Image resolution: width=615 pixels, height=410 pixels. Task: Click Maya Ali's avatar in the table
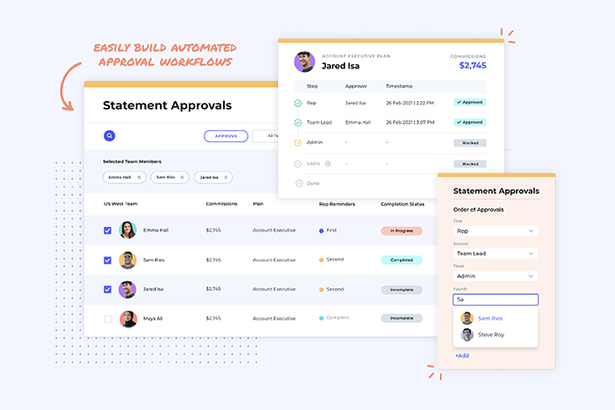click(x=128, y=319)
